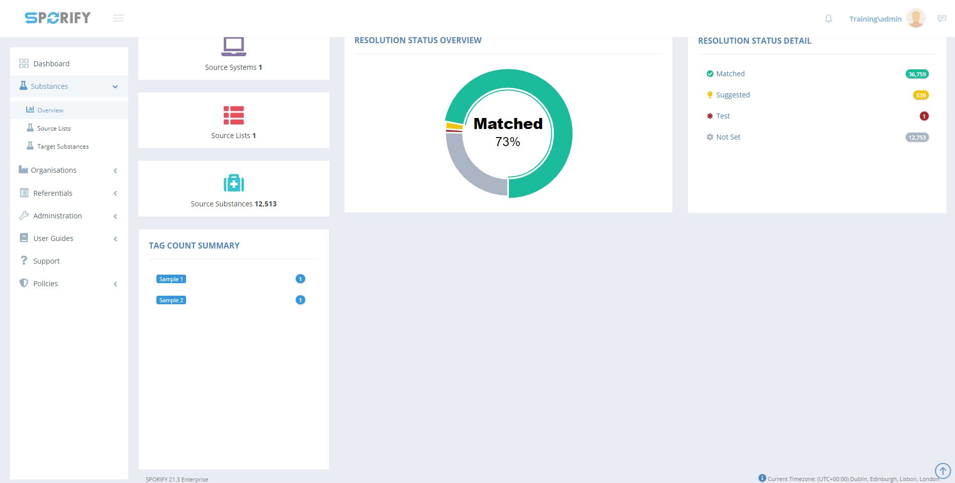Open the chat messages icon

941,19
